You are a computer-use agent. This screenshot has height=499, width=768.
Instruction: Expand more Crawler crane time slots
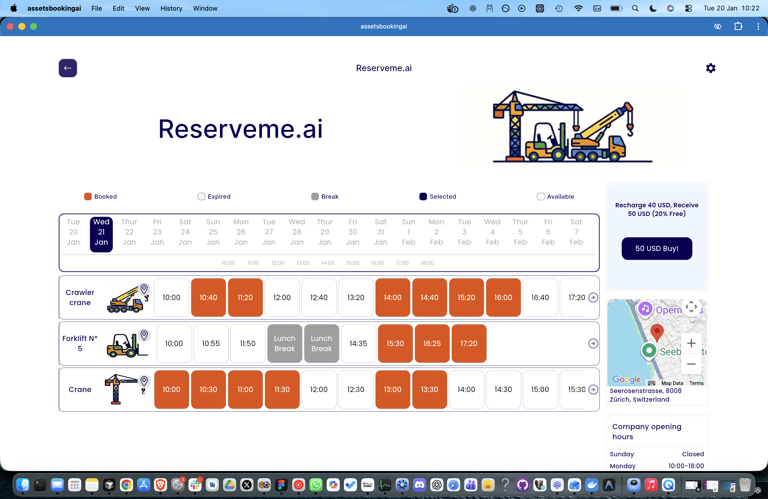pyautogui.click(x=593, y=298)
